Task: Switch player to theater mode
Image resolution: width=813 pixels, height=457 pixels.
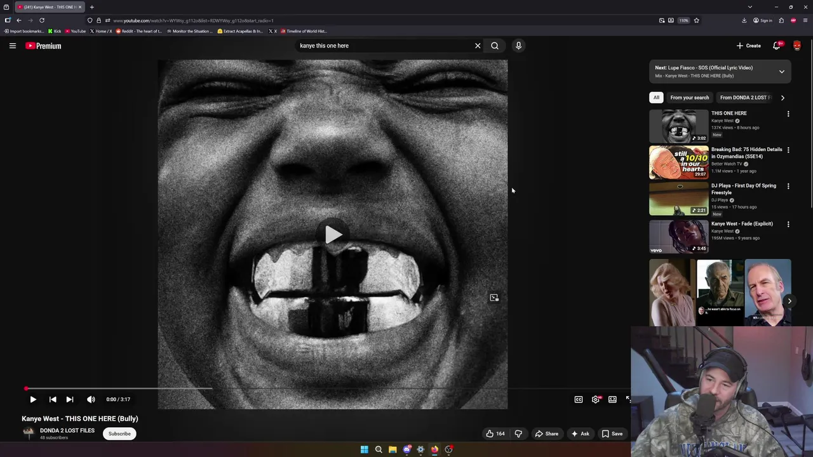Action: [x=612, y=399]
